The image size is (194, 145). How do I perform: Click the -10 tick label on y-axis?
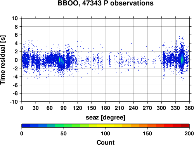[x=14, y=102]
